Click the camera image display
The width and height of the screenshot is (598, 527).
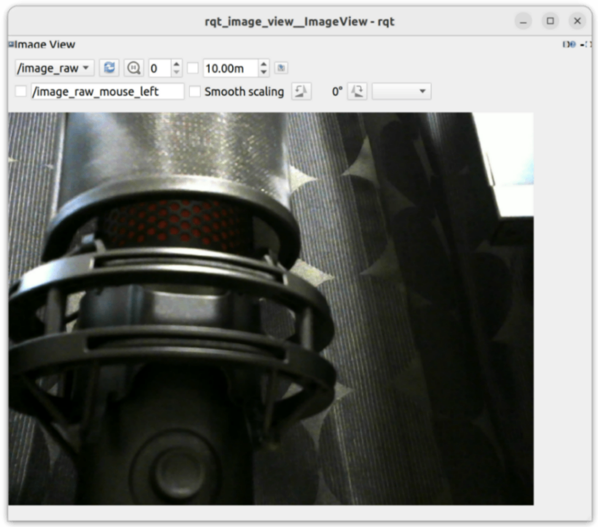[270, 309]
